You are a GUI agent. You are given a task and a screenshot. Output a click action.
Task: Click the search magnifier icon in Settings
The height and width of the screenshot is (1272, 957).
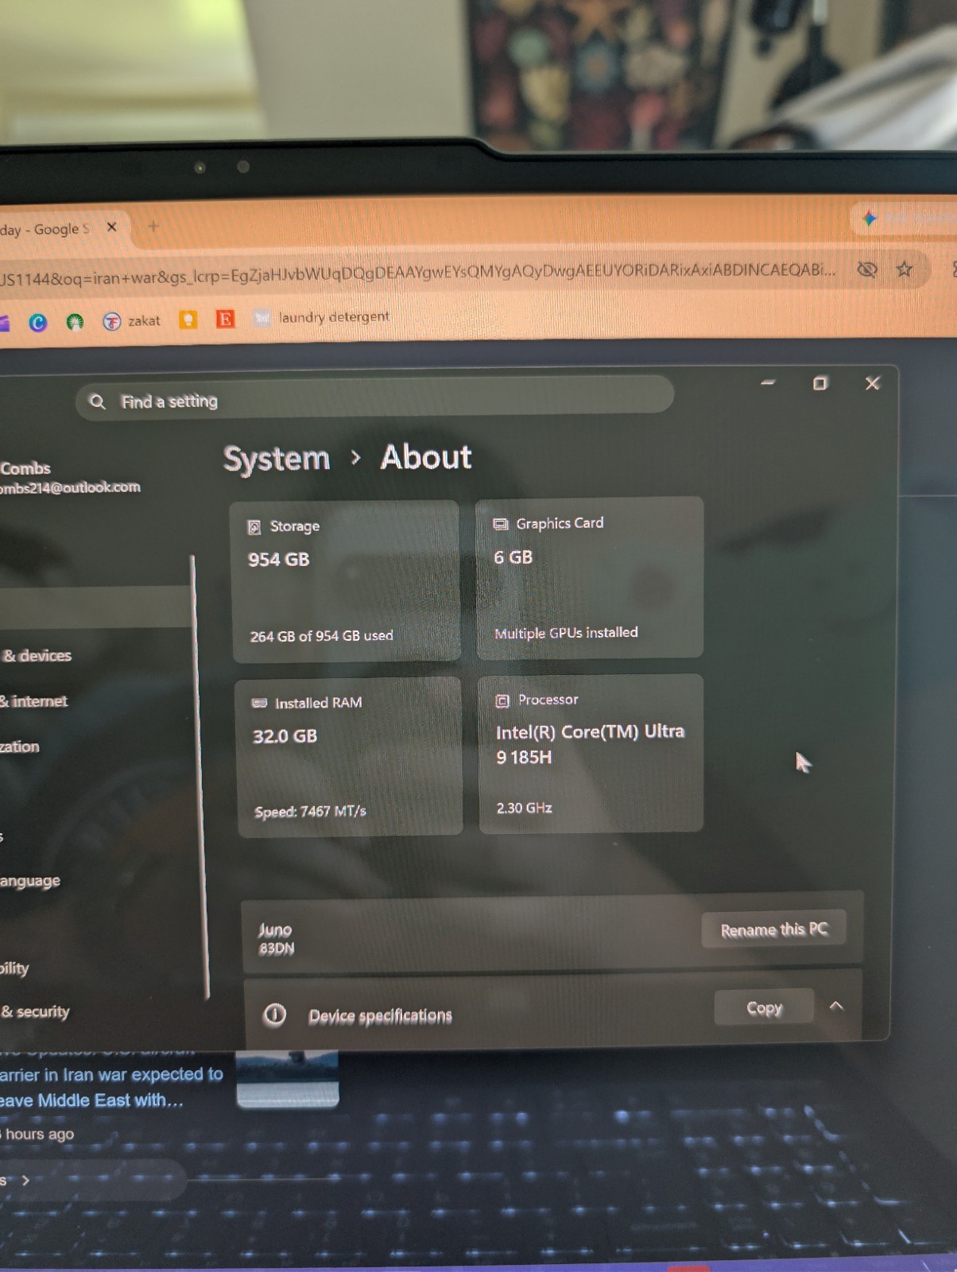click(97, 401)
